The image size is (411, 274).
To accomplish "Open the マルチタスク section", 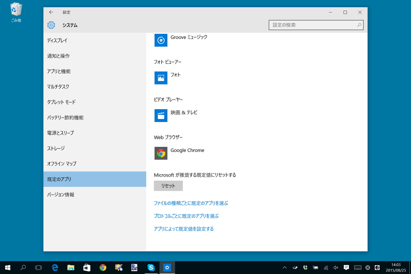I will click(95, 87).
